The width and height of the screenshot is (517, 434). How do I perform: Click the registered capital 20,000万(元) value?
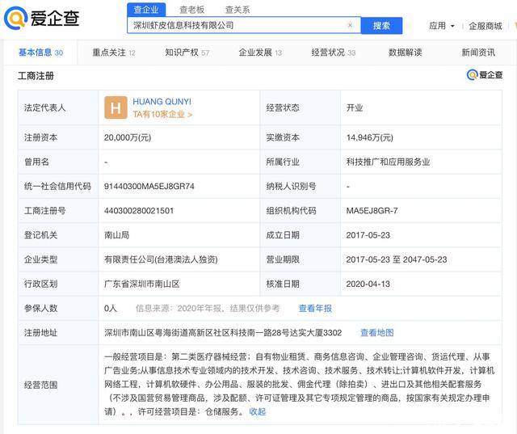click(x=128, y=137)
